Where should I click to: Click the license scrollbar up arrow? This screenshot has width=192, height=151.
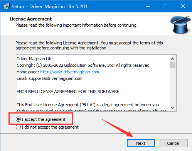pyautogui.click(x=172, y=59)
